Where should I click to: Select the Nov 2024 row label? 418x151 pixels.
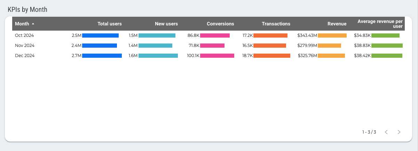[x=24, y=46]
